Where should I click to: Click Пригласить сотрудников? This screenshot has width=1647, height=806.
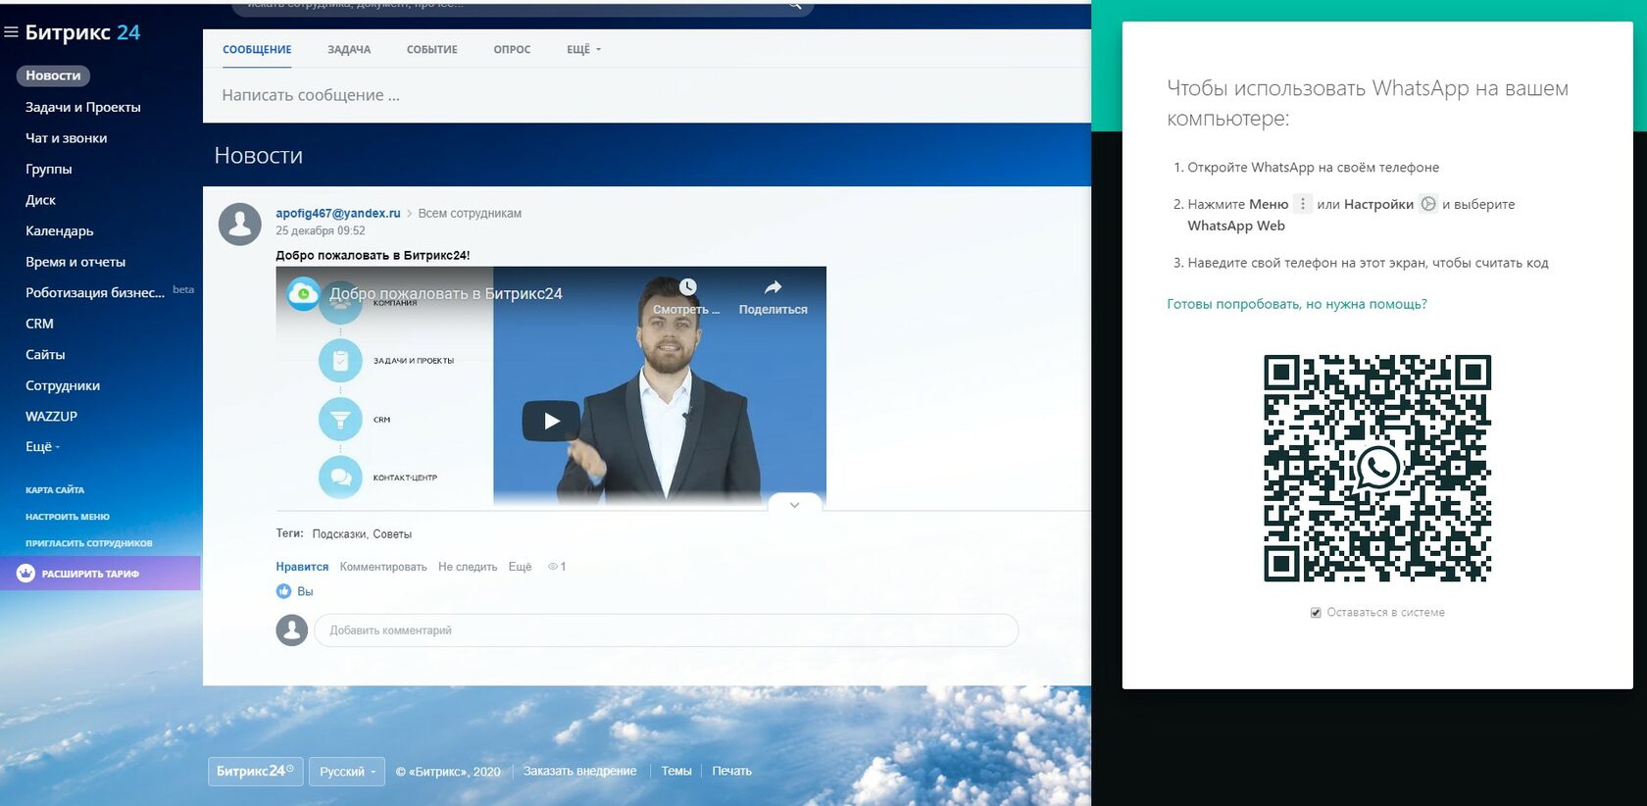click(89, 543)
